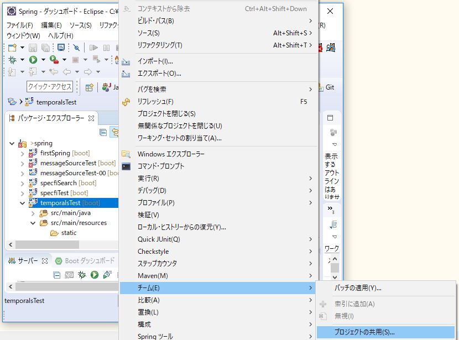The width and height of the screenshot is (459, 340).
Task: Click the Import icon in context menu
Action: tap(126, 62)
